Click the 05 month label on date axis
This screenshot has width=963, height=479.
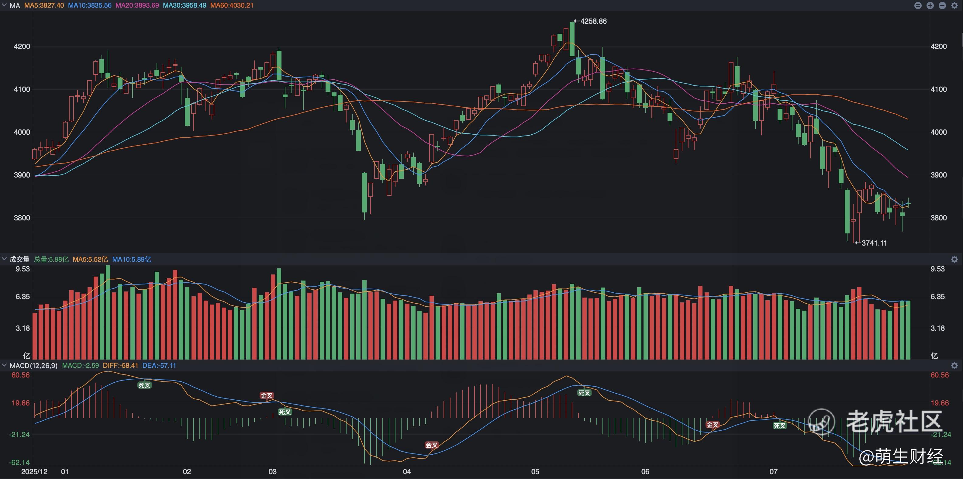pyautogui.click(x=535, y=471)
